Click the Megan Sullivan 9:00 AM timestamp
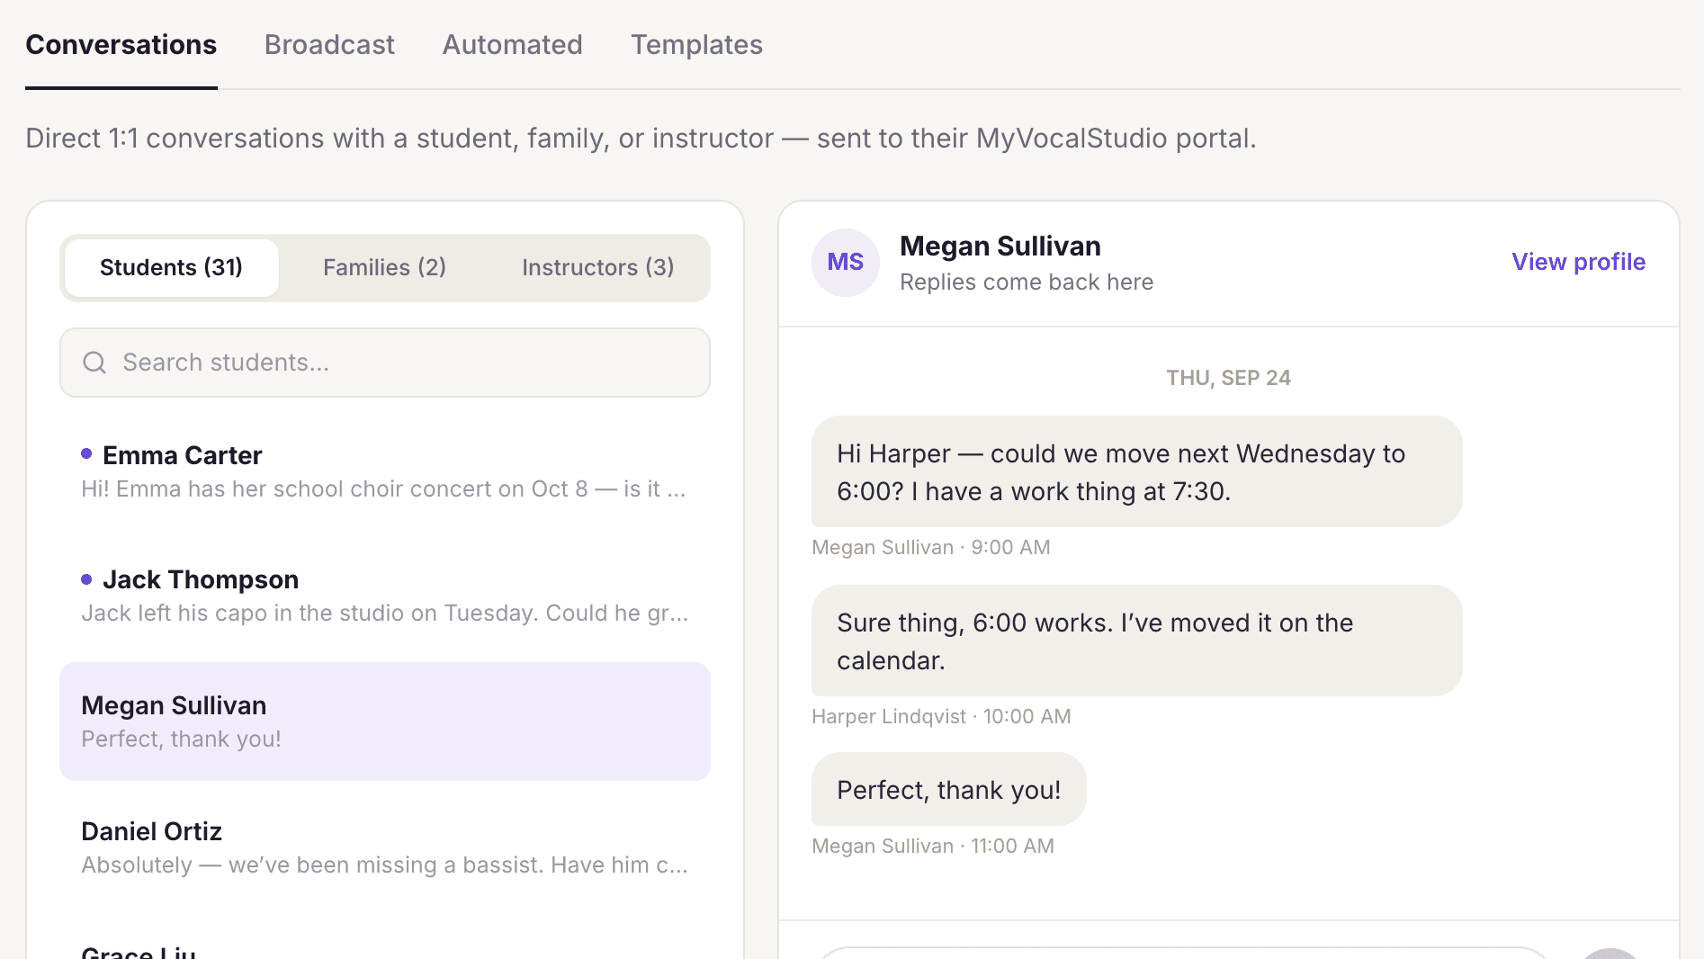The image size is (1704, 959). [x=930, y=547]
